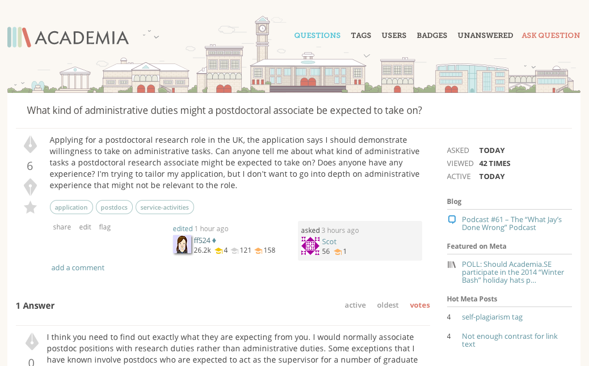Sort answers by active
The width and height of the screenshot is (589, 366).
(x=355, y=305)
